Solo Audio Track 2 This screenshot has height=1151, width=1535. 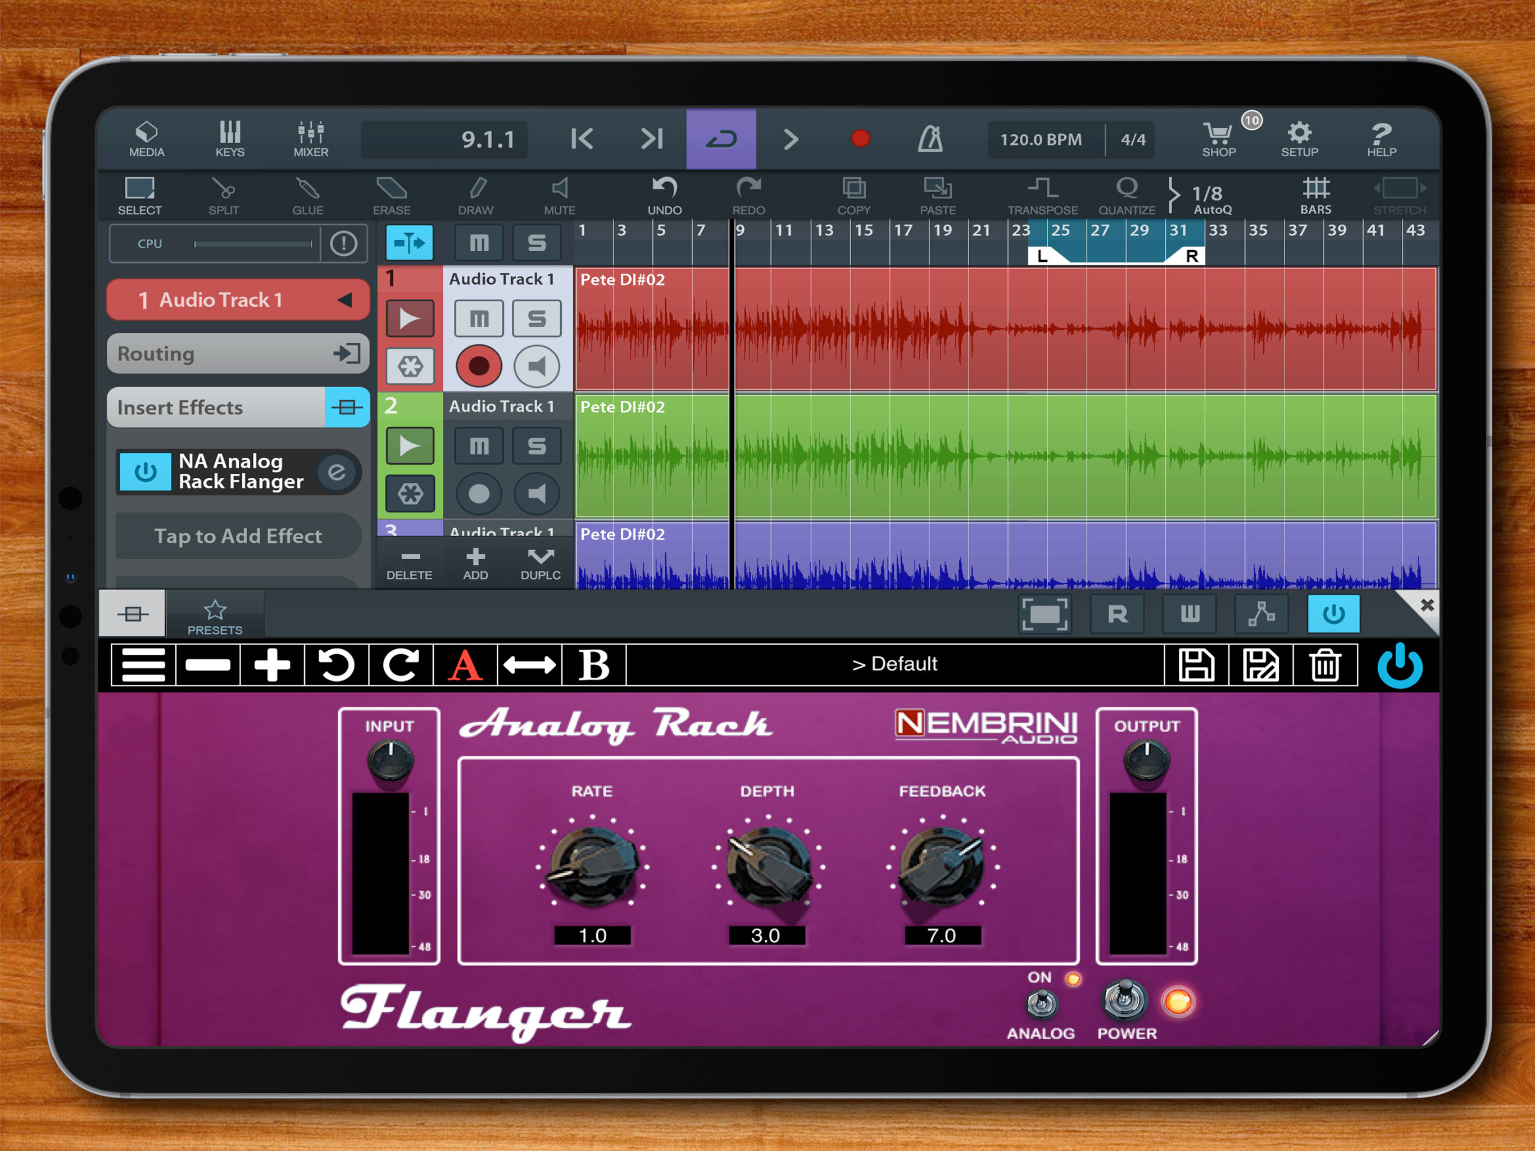tap(537, 446)
